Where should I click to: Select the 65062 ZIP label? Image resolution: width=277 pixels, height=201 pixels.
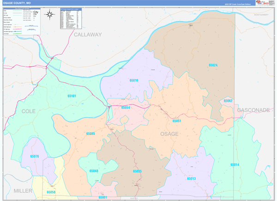(228, 101)
